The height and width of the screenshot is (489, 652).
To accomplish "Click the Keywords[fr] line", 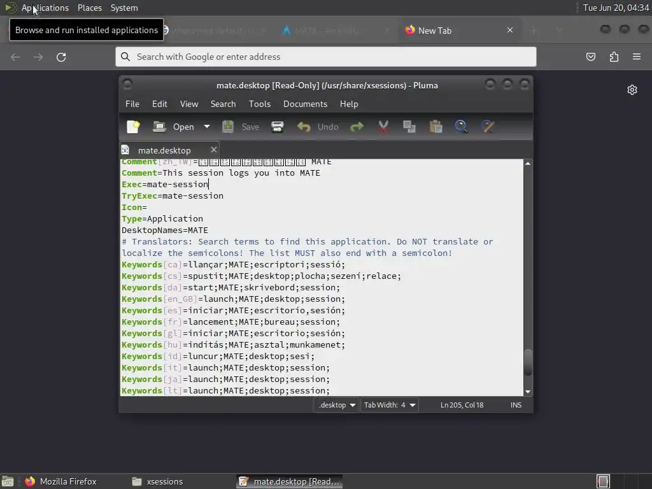I will coord(230,322).
